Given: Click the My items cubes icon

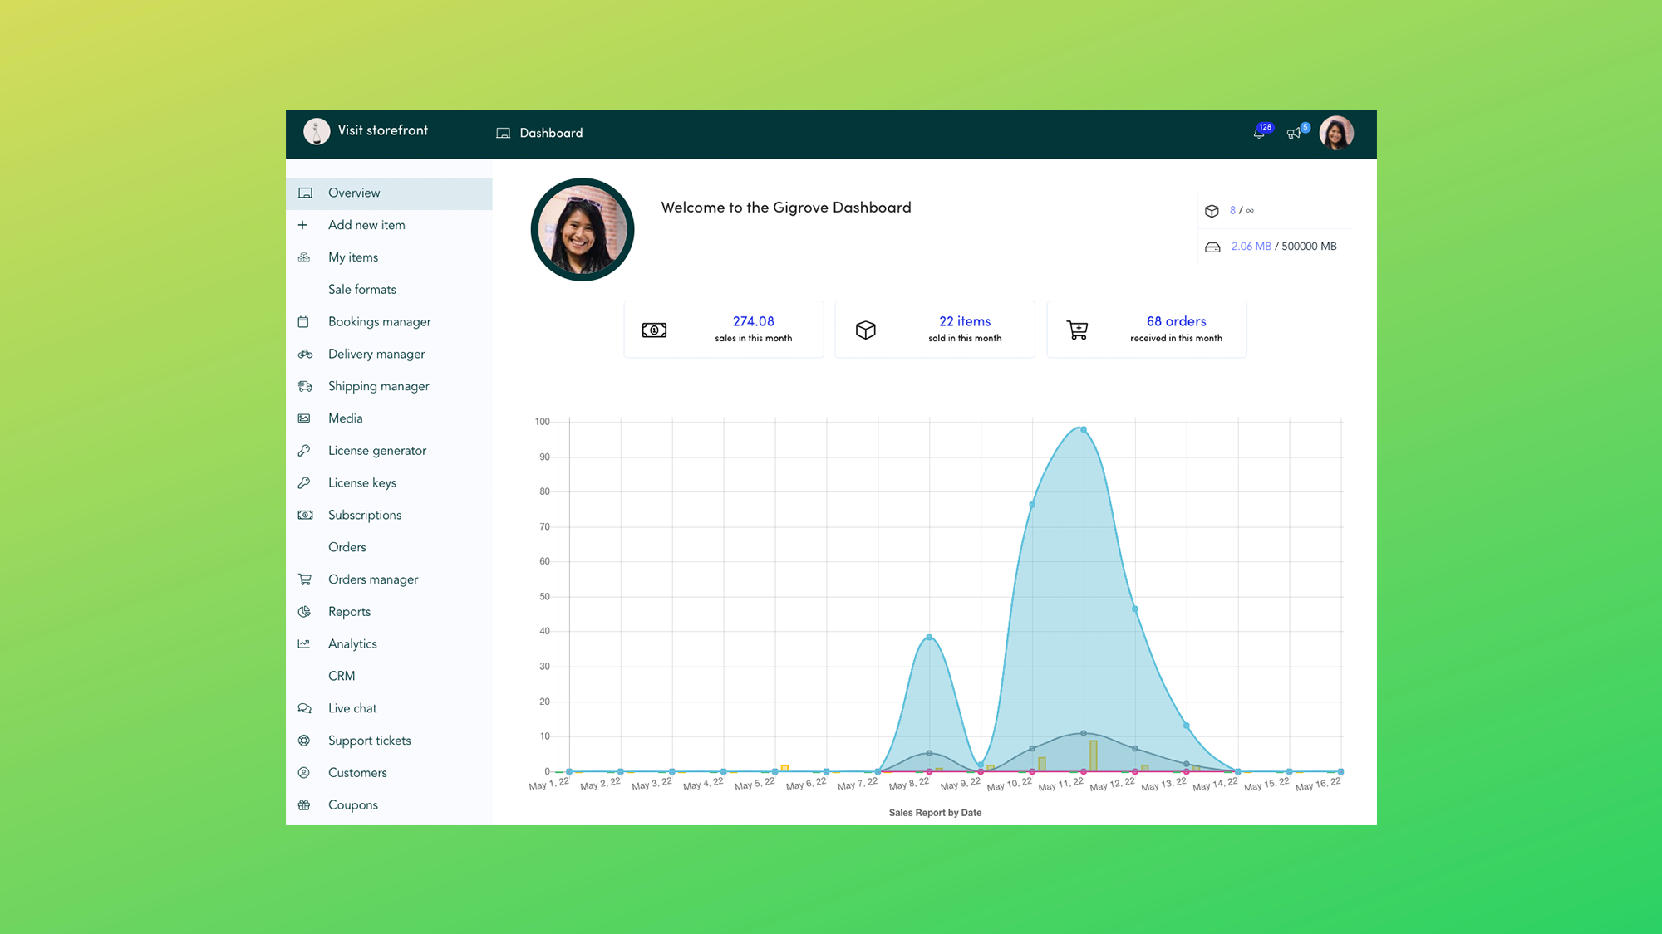Looking at the screenshot, I should [304, 257].
